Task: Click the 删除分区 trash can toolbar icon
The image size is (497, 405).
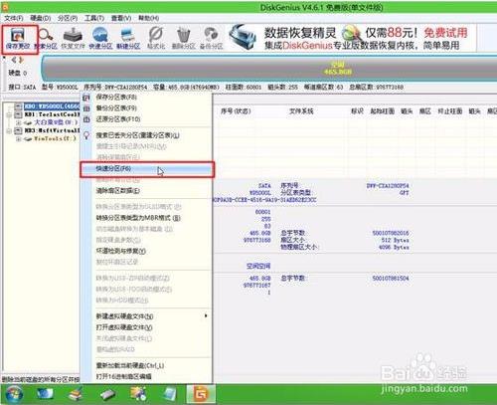Action: [183, 39]
